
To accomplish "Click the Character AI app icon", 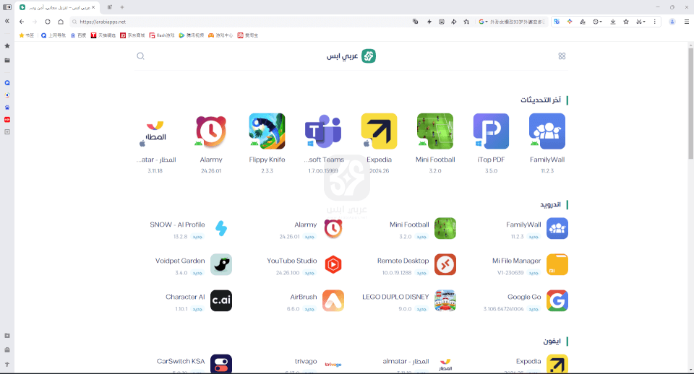I will [221, 300].
